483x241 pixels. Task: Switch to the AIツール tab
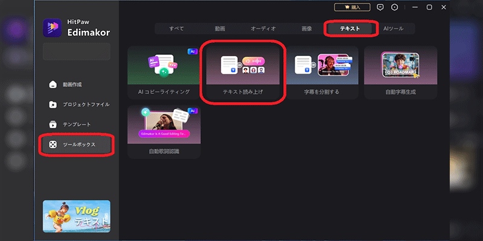coord(394,28)
